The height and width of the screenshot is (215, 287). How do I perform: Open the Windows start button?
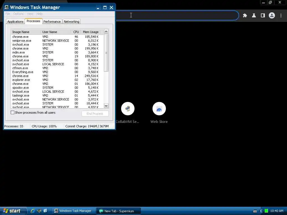[13, 211]
